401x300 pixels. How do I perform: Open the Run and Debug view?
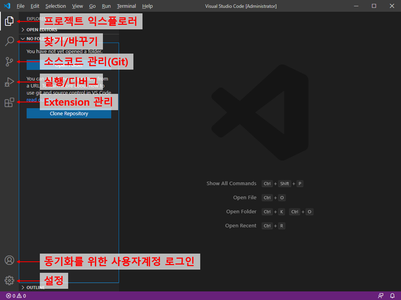(x=9, y=82)
